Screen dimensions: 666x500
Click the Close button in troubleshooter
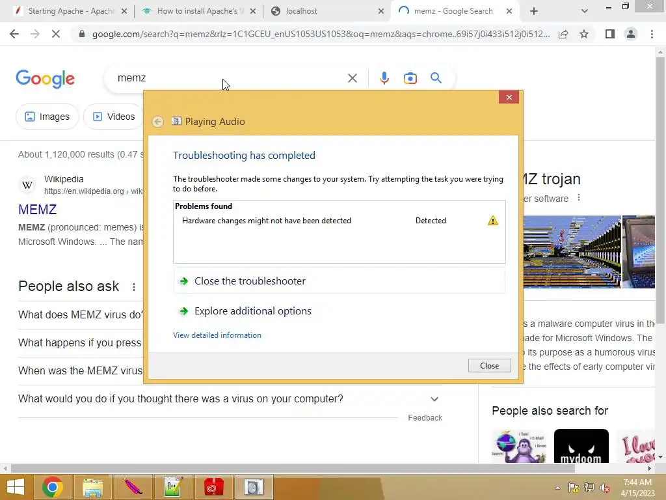pyautogui.click(x=489, y=366)
